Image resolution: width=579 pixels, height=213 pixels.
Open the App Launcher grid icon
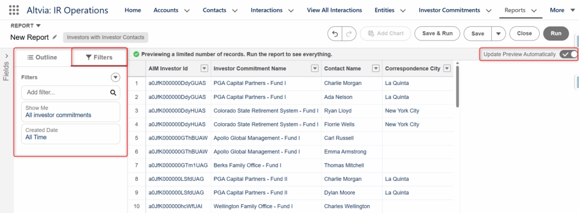click(13, 10)
